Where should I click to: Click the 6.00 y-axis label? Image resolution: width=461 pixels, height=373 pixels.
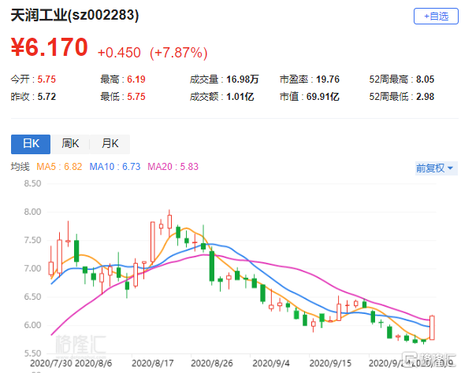point(32,325)
